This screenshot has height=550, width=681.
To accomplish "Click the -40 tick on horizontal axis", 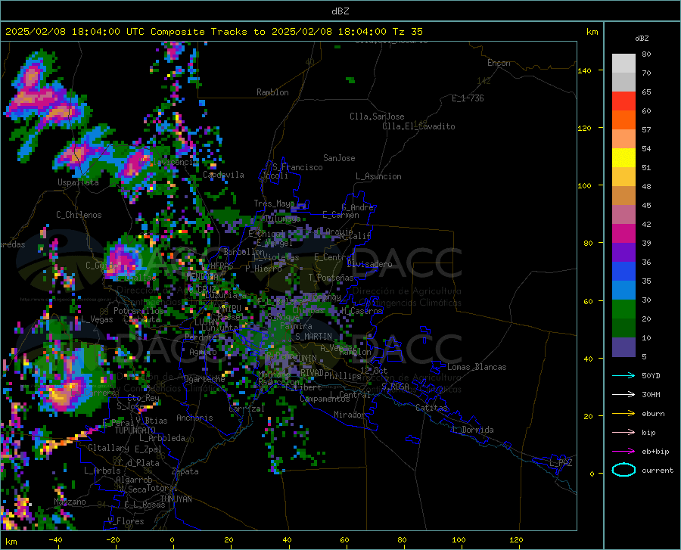I will click(55, 539).
